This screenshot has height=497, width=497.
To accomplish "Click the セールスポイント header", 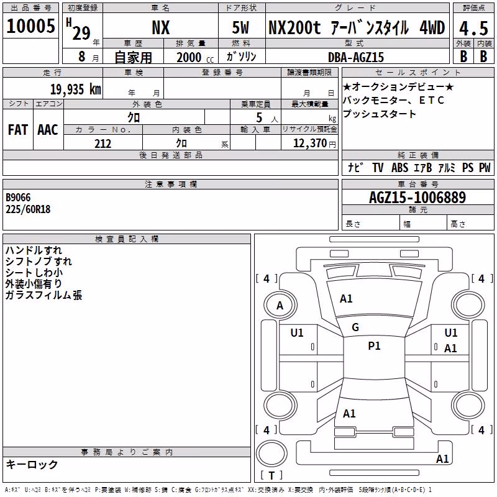I will [417, 73].
